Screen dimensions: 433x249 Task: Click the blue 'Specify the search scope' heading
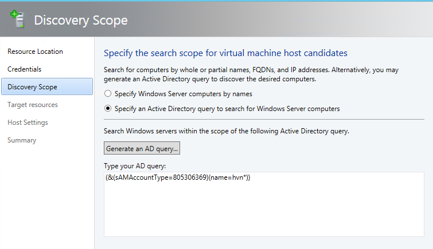(x=225, y=53)
